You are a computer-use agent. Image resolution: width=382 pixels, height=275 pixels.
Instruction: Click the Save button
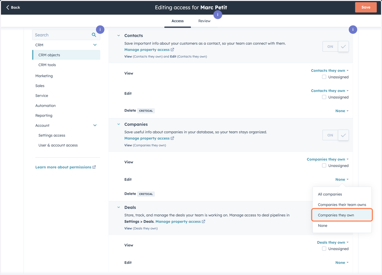click(x=366, y=7)
